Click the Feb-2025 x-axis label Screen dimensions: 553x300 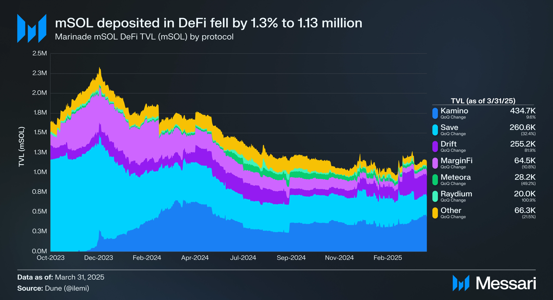[x=388, y=258]
